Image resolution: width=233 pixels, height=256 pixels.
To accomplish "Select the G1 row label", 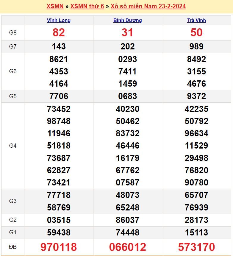I will [13, 232].
